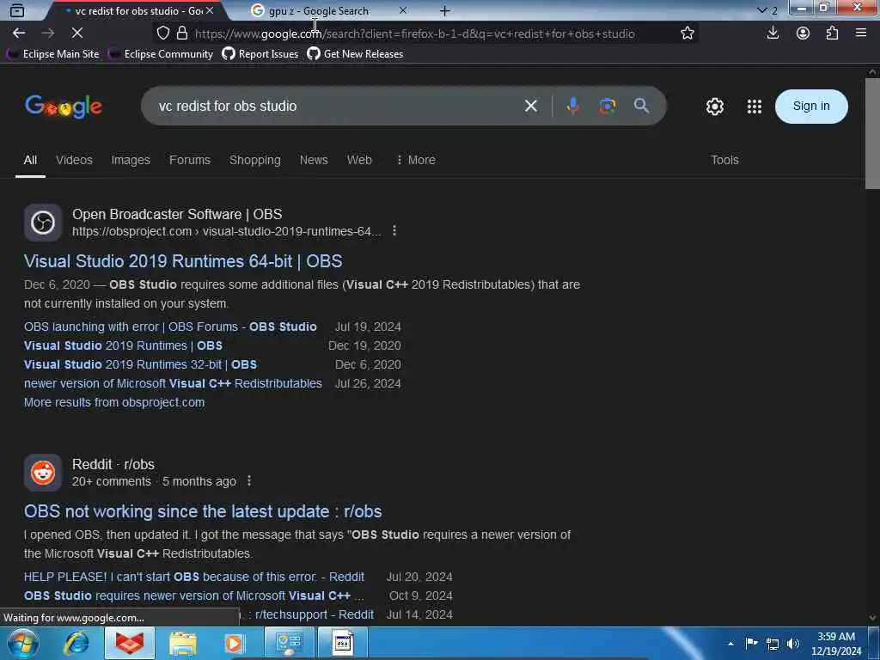
Task: Open newer version of Microsoft Visual C++ link
Action: click(x=173, y=383)
